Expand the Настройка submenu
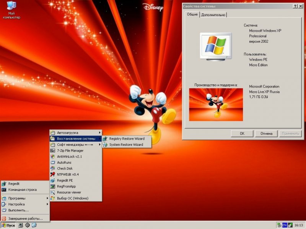This screenshot has height=229, width=306. (25, 204)
